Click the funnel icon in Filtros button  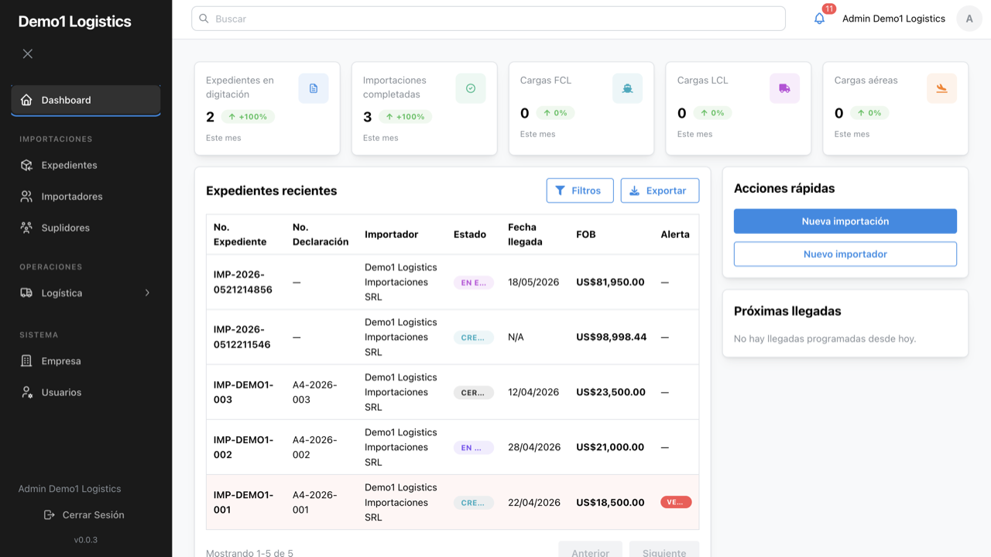pyautogui.click(x=561, y=191)
